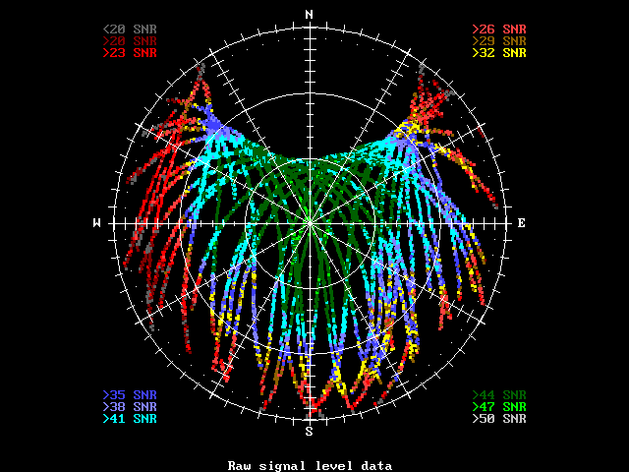
Task: Click the '<20 SNR' gray legend entry
Action: (130, 29)
